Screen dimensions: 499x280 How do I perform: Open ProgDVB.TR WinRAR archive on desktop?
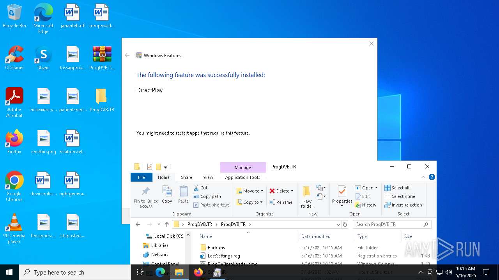[102, 58]
